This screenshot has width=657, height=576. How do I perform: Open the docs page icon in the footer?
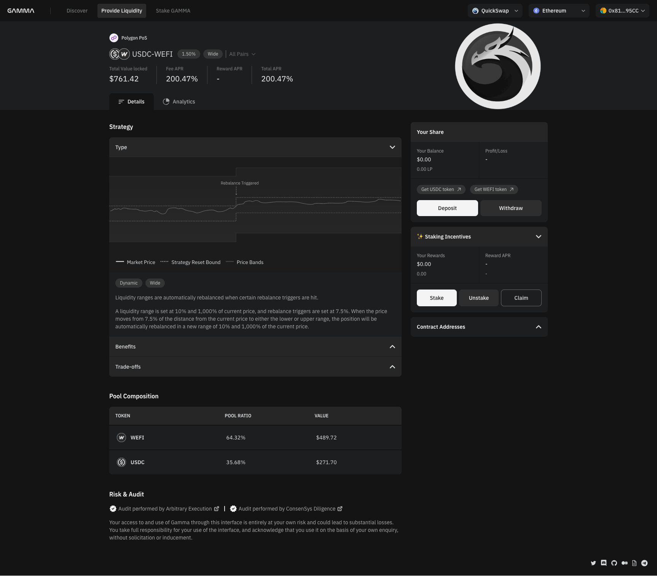[x=634, y=563]
